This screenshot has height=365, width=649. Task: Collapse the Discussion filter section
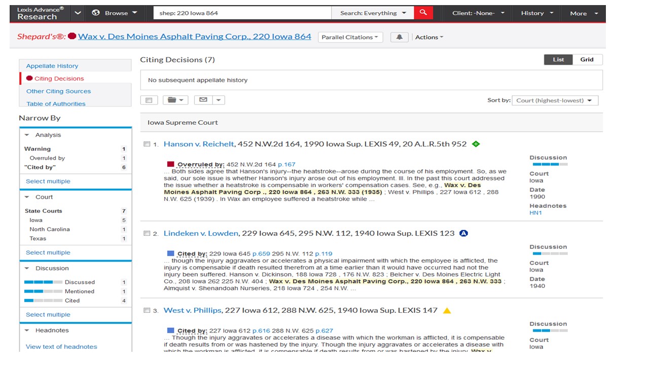[27, 268]
